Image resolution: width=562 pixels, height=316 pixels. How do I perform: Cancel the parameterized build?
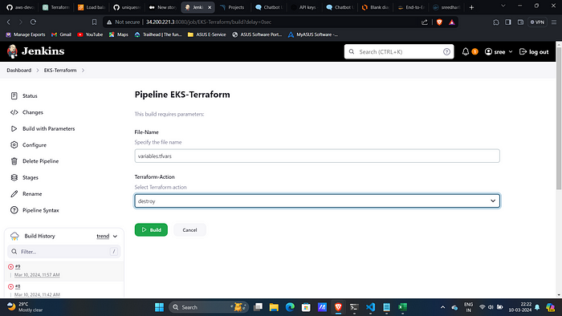[189, 229]
